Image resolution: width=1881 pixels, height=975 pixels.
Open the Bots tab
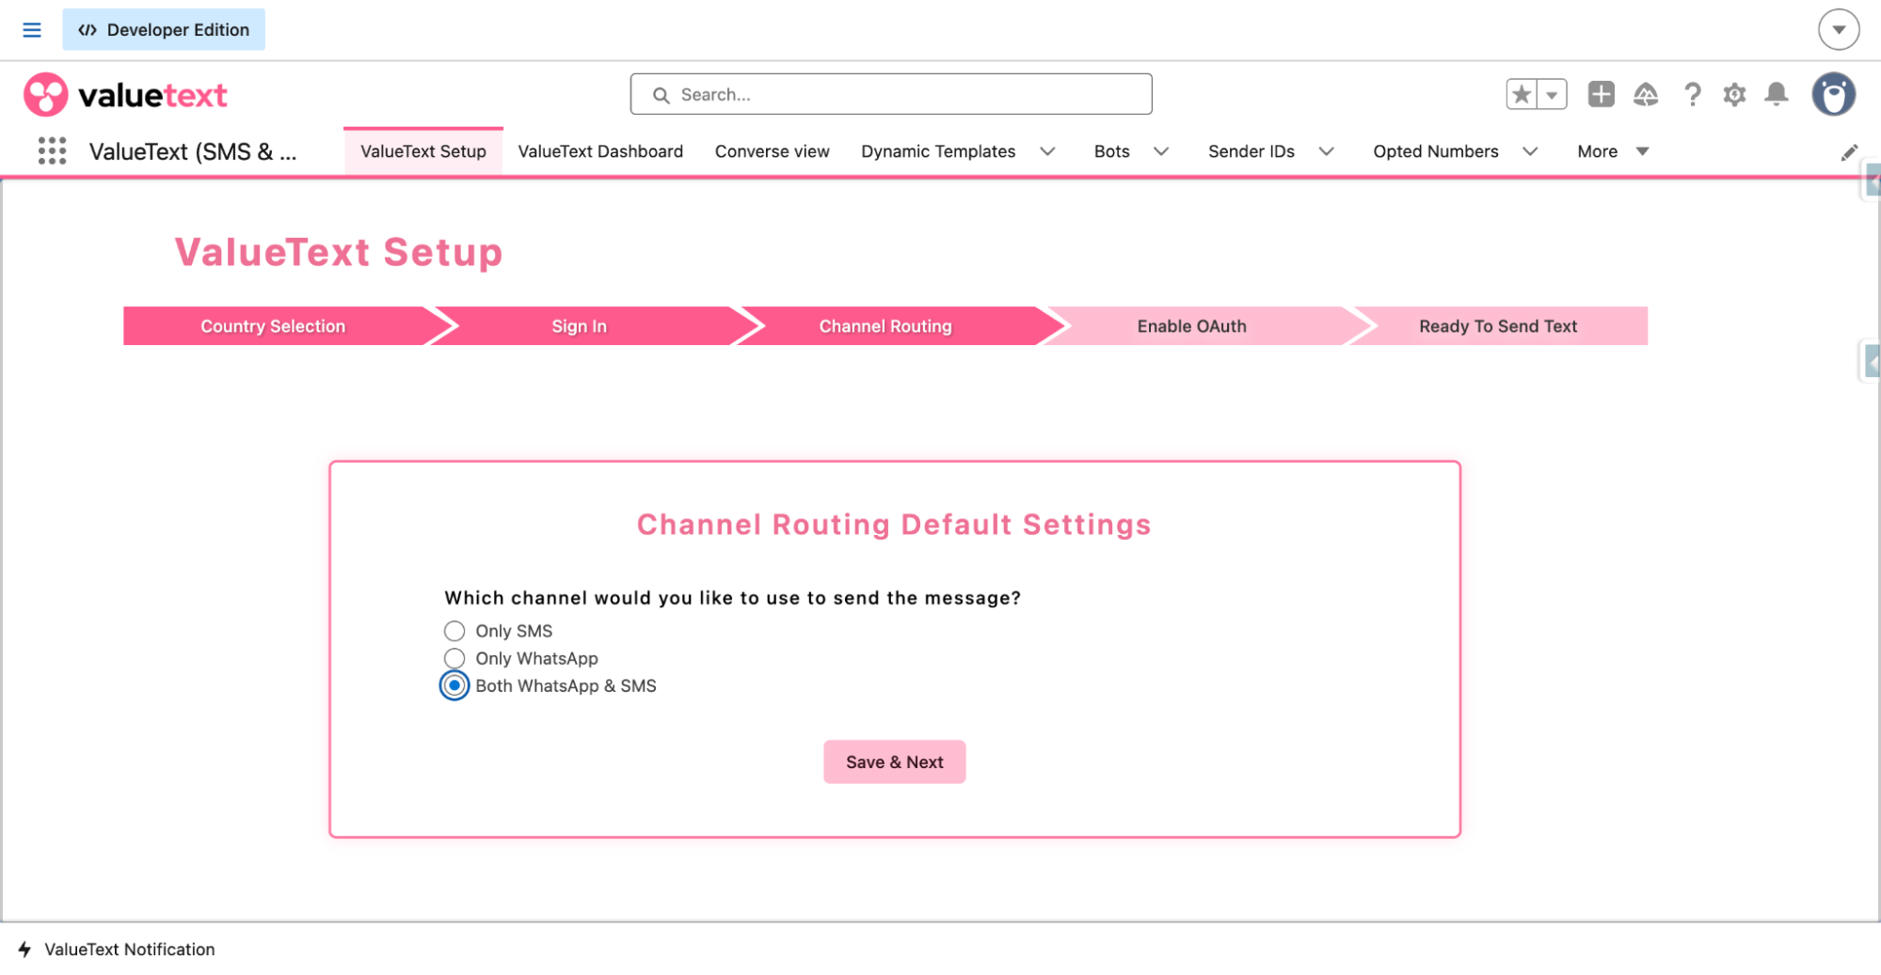point(1111,151)
